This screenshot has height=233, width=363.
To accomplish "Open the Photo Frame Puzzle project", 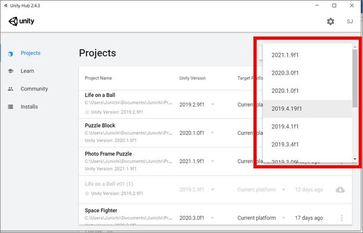I will [108, 154].
